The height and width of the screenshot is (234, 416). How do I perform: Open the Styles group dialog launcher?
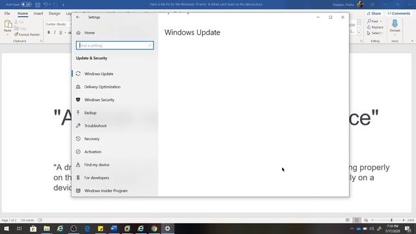pos(361,41)
